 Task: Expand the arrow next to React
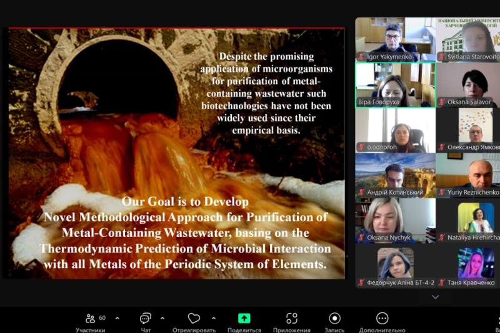click(x=214, y=318)
